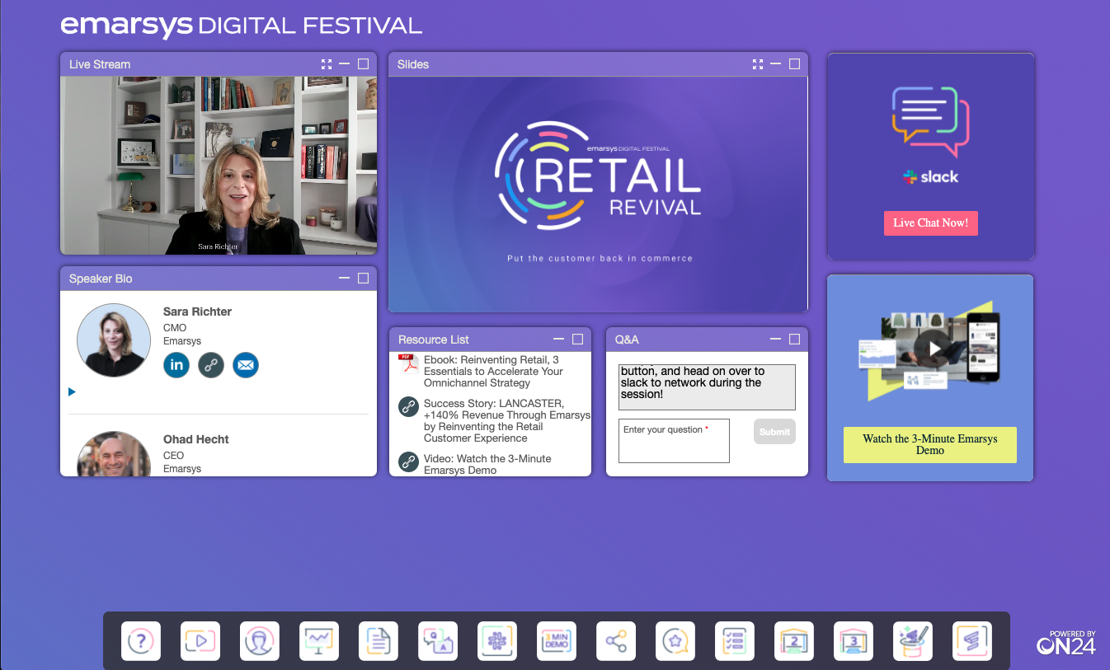The height and width of the screenshot is (670, 1110).
Task: Click the link icon beside LANCASTER success story
Action: coord(408,406)
